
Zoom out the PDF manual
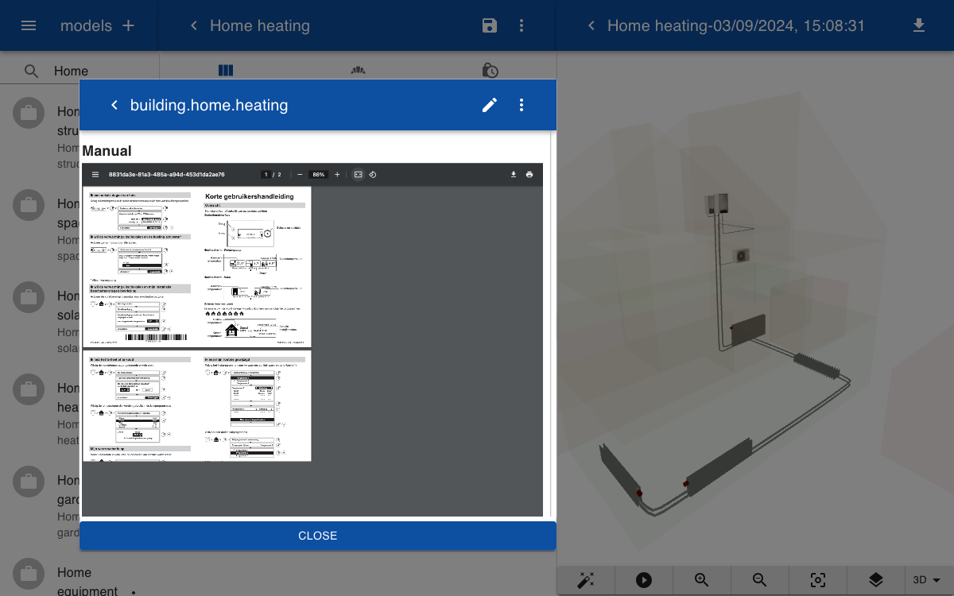pyautogui.click(x=300, y=174)
